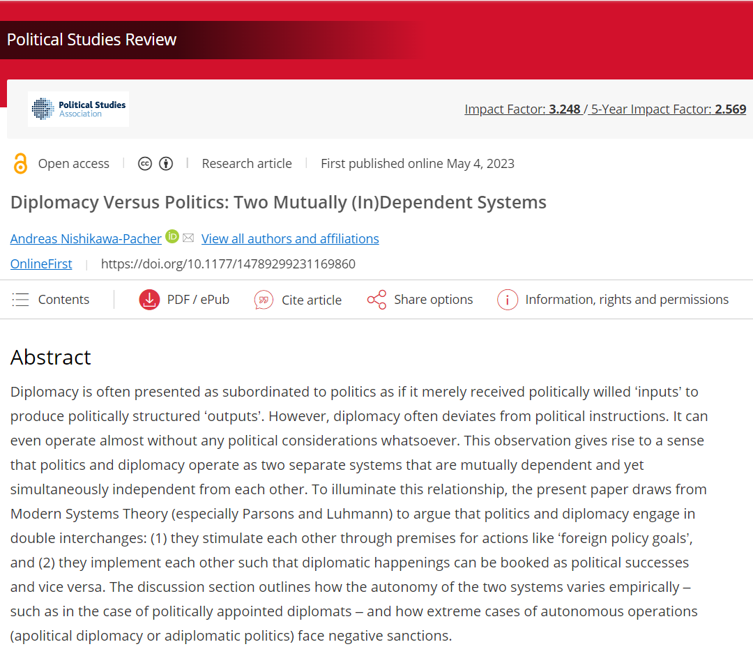The height and width of the screenshot is (649, 753).
Task: Open Information, rights and permissions
Action: point(627,300)
